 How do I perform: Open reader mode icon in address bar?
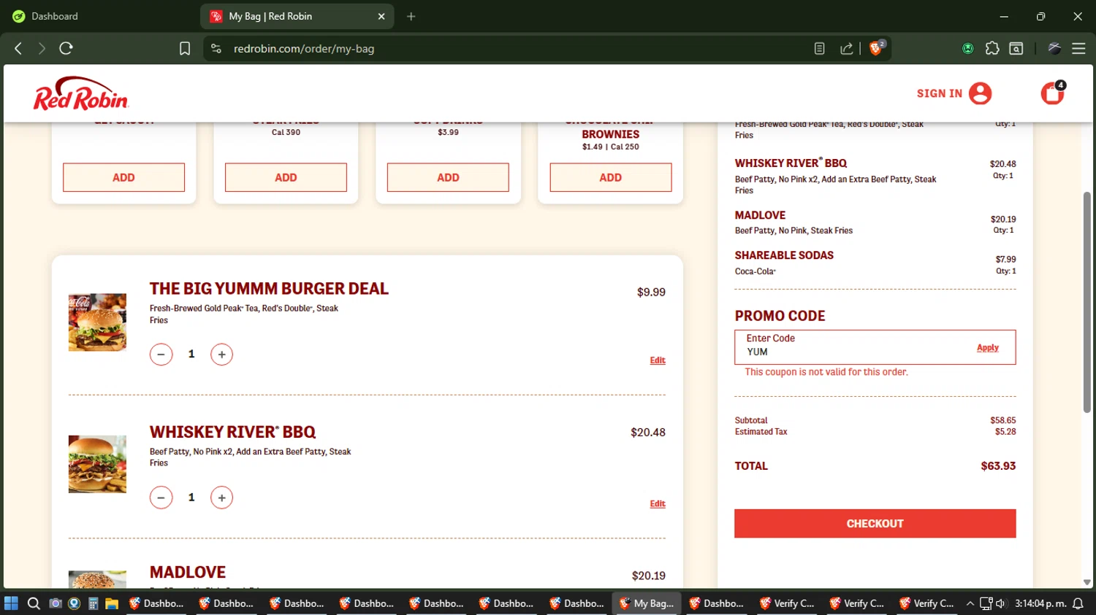819,48
